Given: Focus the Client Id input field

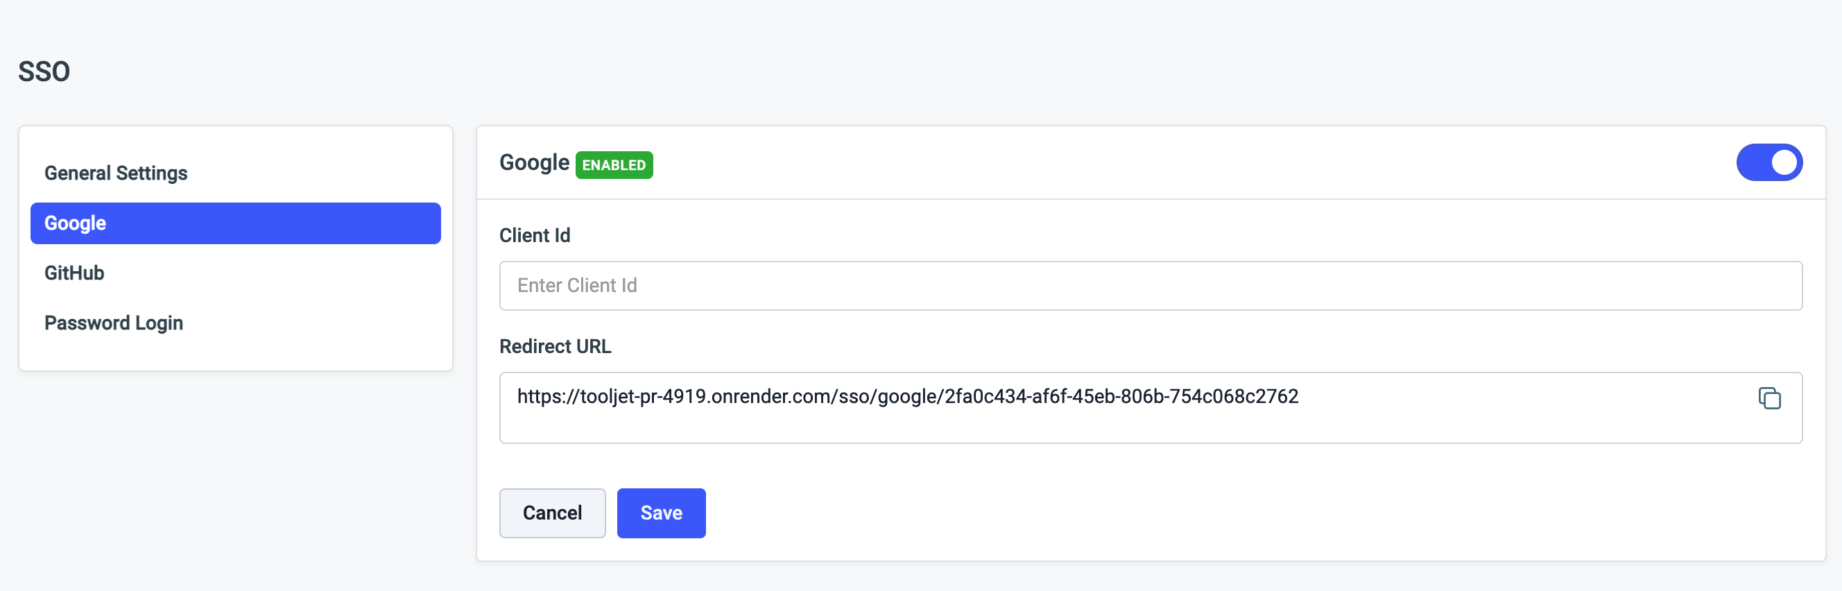Looking at the screenshot, I should point(1150,286).
